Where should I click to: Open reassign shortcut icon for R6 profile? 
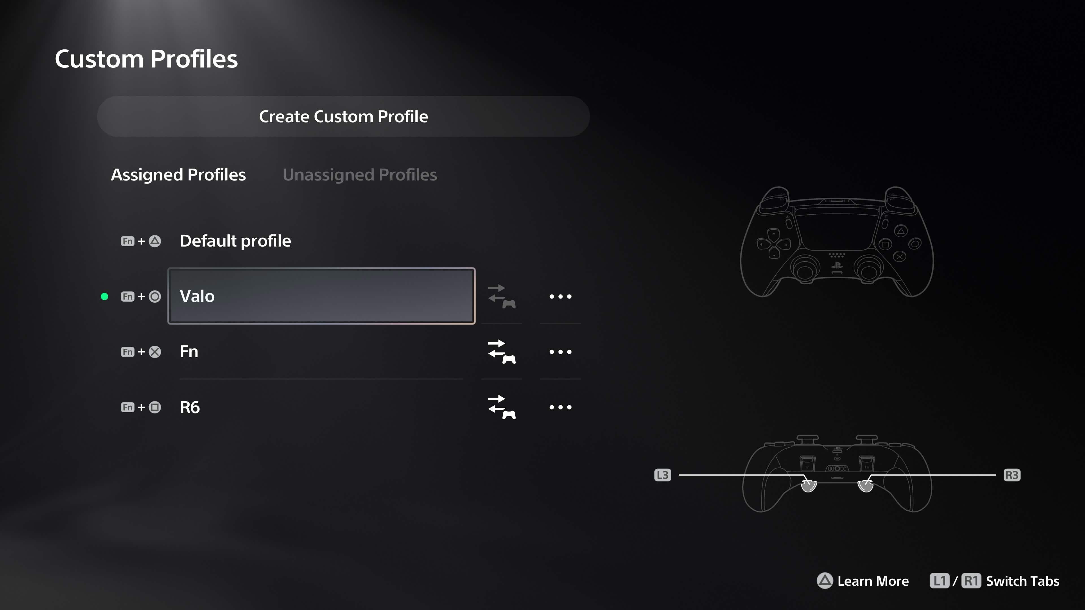502,407
